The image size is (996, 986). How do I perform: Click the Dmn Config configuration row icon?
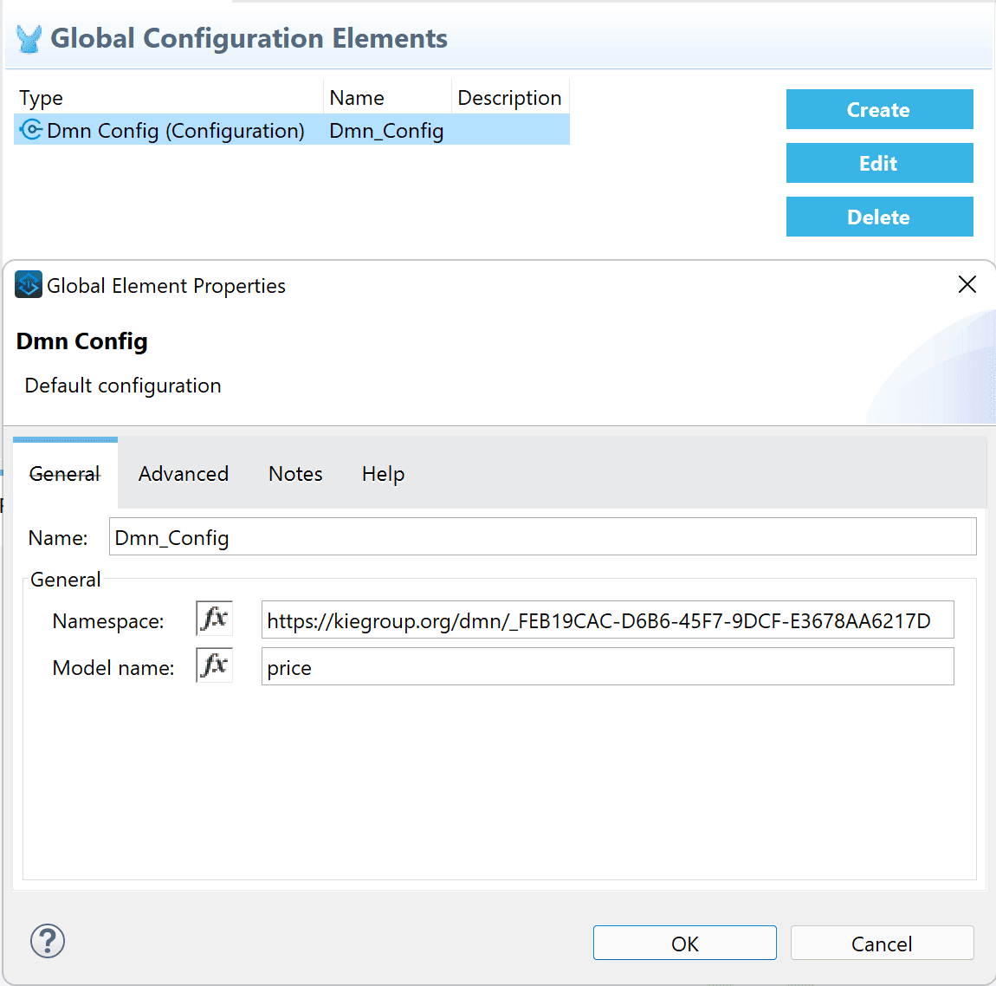(31, 130)
